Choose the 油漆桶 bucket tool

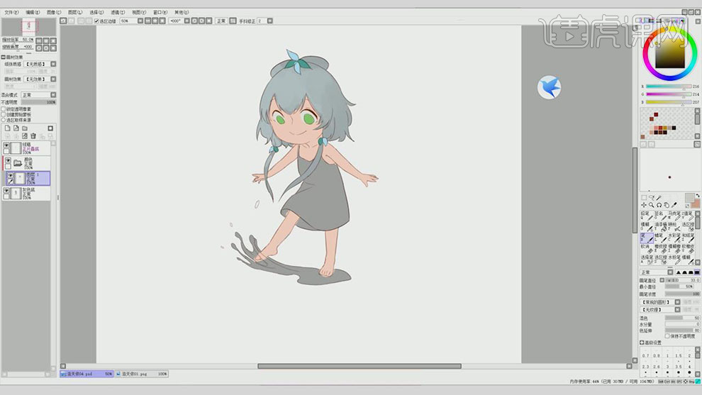pyautogui.click(x=662, y=228)
